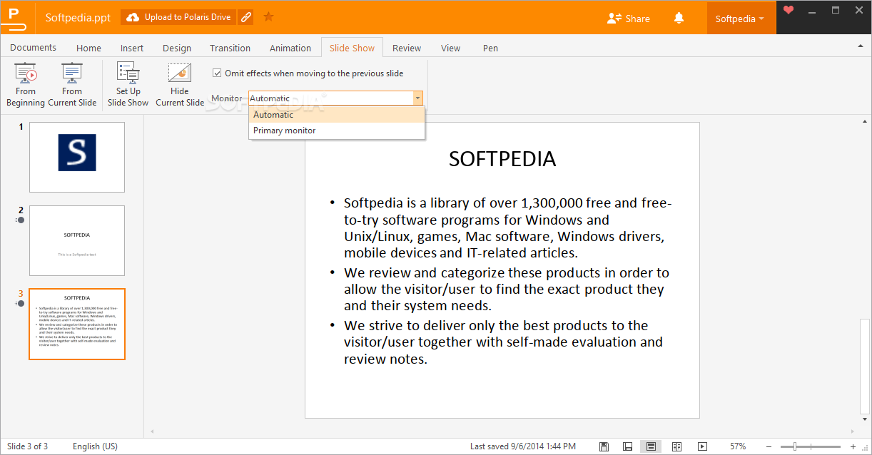
Task: Click animation marker beside slide 3
Action: click(x=20, y=304)
